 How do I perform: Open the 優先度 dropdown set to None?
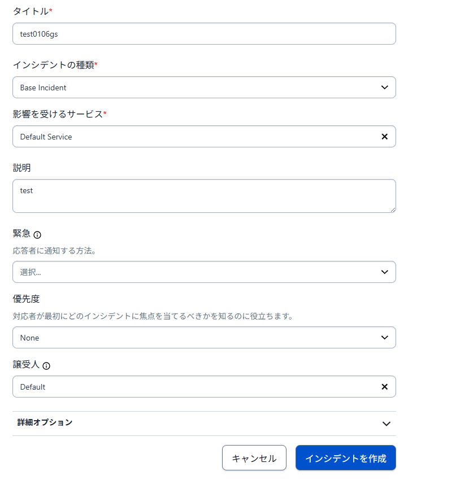pyautogui.click(x=192, y=338)
